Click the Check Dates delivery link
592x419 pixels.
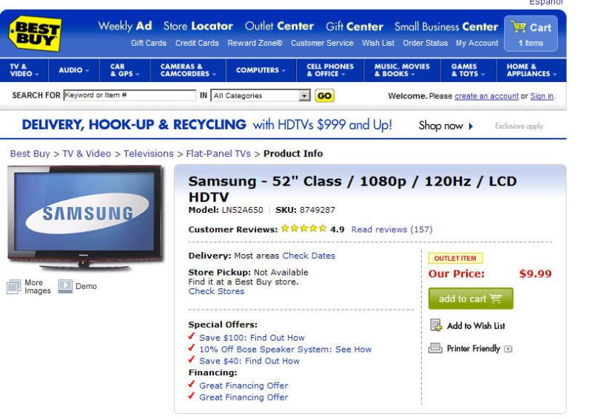pyautogui.click(x=309, y=256)
